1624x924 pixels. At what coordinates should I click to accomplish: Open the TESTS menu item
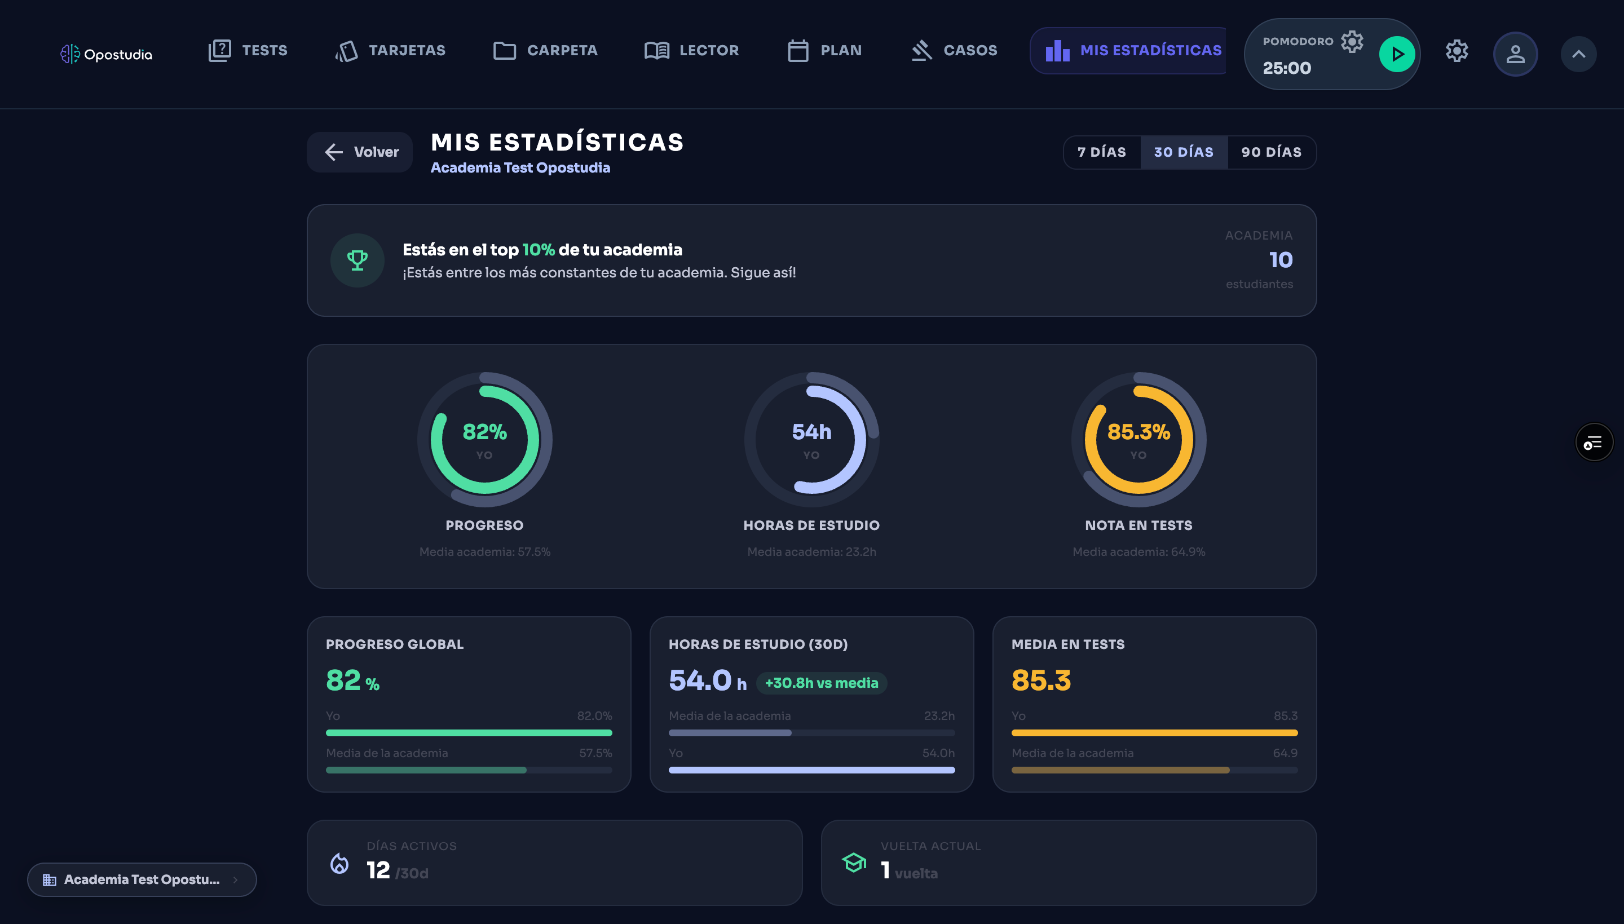(264, 51)
